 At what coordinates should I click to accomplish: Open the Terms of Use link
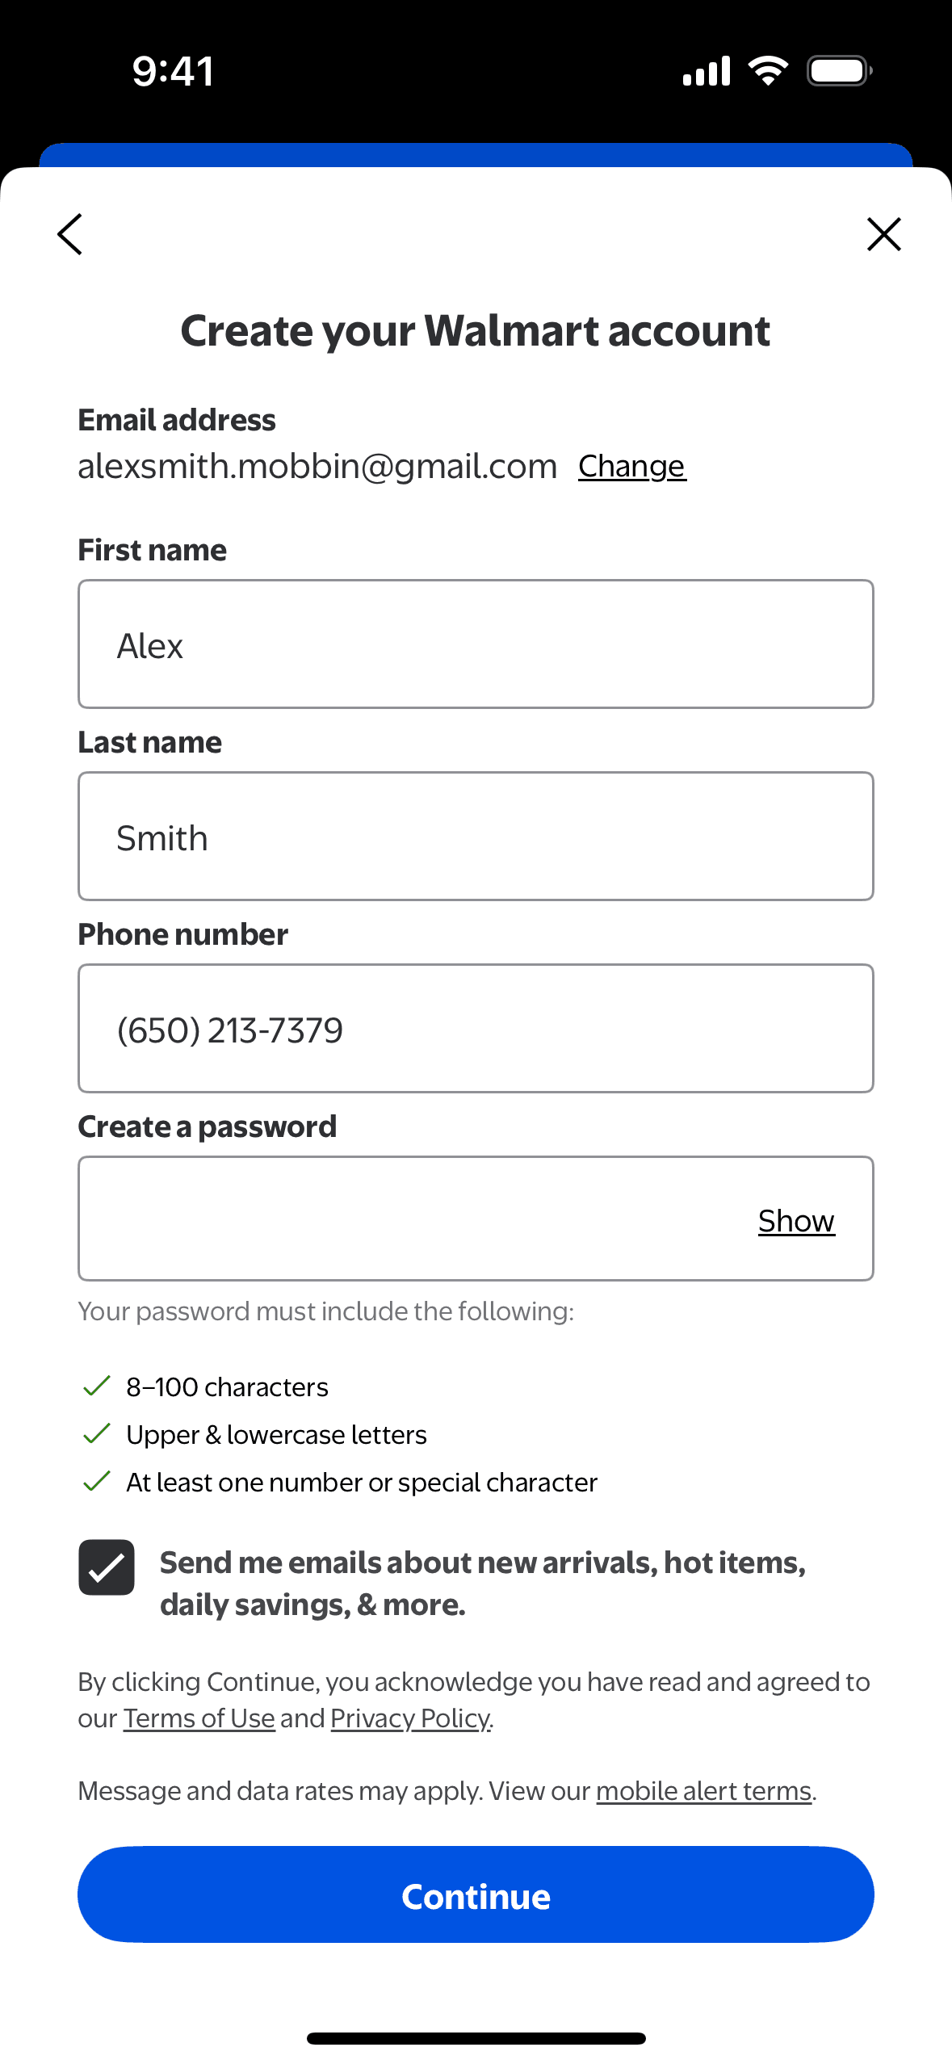[x=199, y=1718]
